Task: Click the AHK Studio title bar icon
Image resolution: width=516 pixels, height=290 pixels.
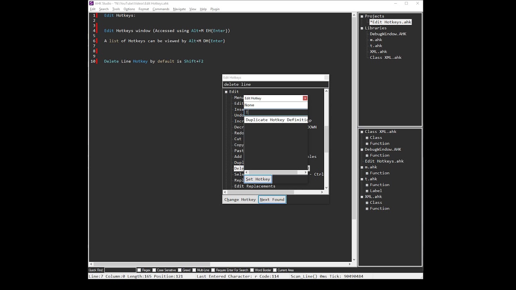Action: point(91,3)
